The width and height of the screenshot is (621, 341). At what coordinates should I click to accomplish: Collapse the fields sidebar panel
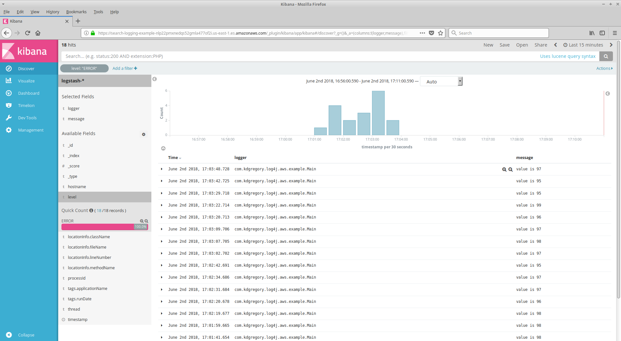point(155,79)
